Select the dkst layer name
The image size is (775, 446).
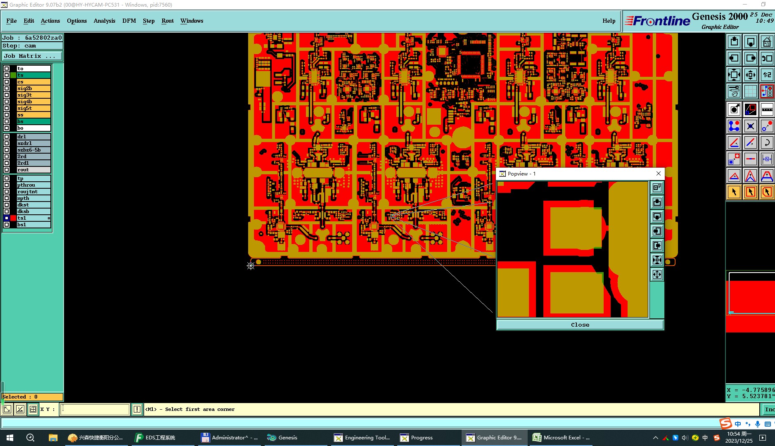[x=33, y=205]
